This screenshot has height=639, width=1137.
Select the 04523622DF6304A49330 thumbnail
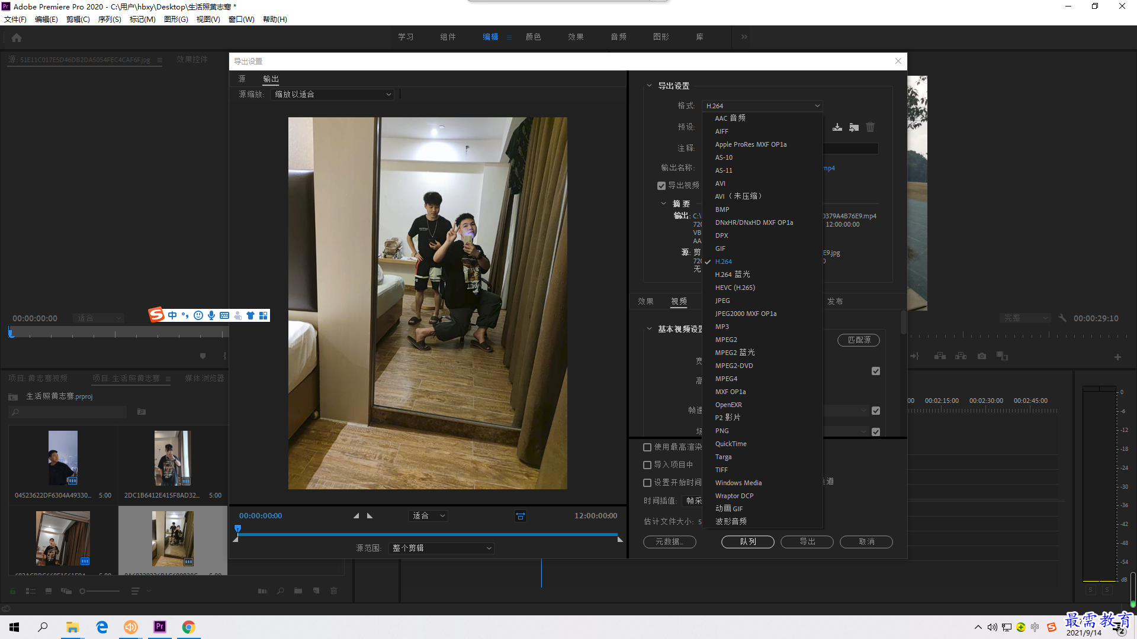63,458
